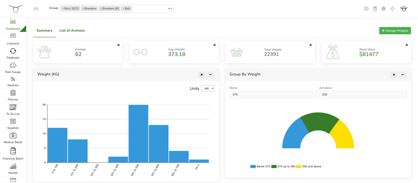Expand the Group selector dropdown arrow
418x183 pixels.
pyautogui.click(x=172, y=9)
